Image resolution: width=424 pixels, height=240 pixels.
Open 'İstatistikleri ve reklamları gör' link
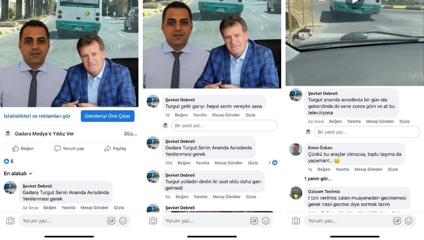(37, 116)
